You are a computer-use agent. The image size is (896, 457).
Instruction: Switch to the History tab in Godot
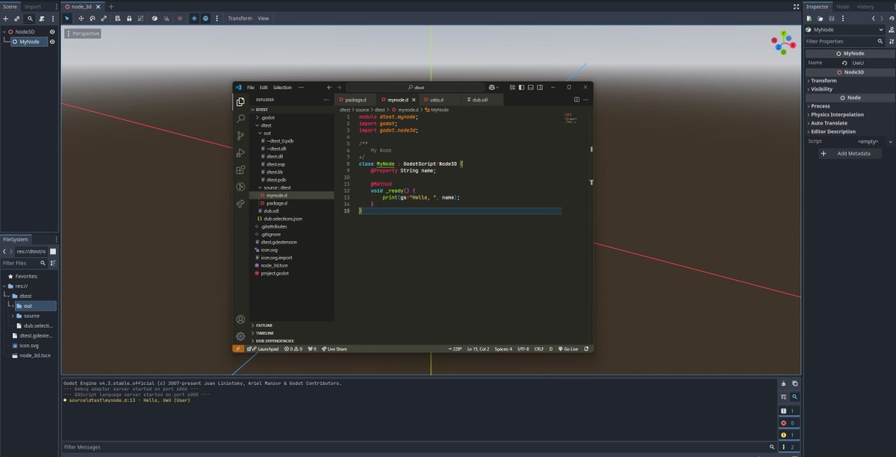click(865, 7)
